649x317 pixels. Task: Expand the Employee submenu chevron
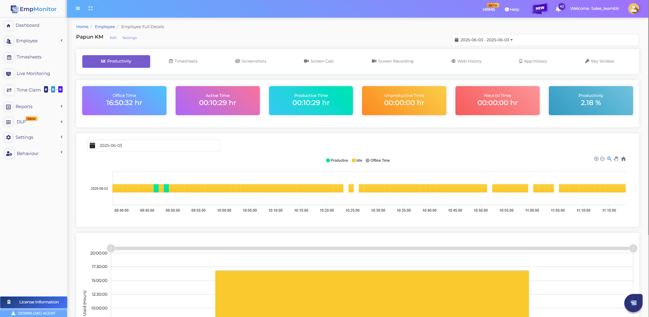[x=61, y=40]
